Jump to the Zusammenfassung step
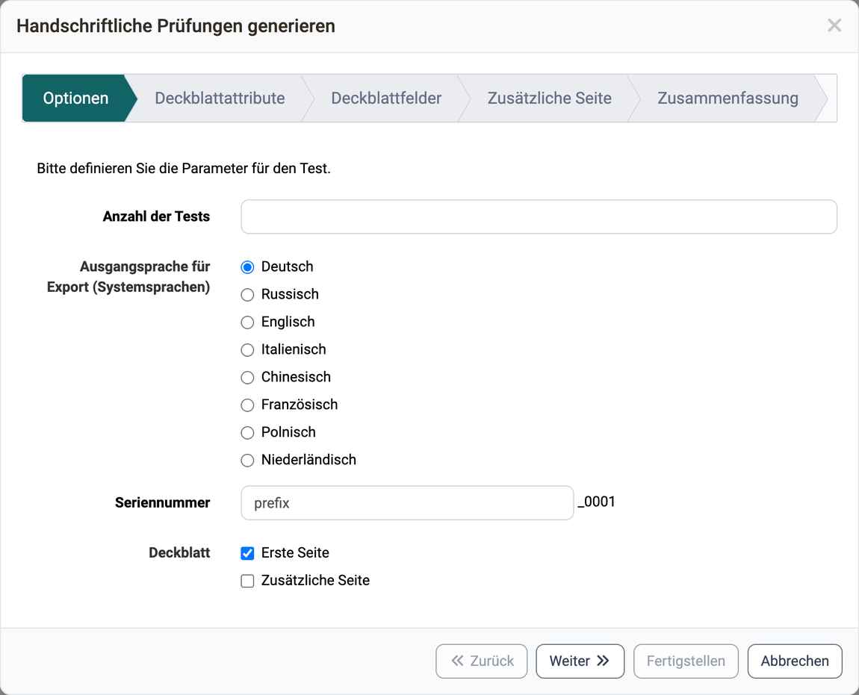The height and width of the screenshot is (695, 859). tap(728, 98)
